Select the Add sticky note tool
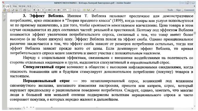The height and width of the screenshot is (111, 198). [x=84, y=10]
